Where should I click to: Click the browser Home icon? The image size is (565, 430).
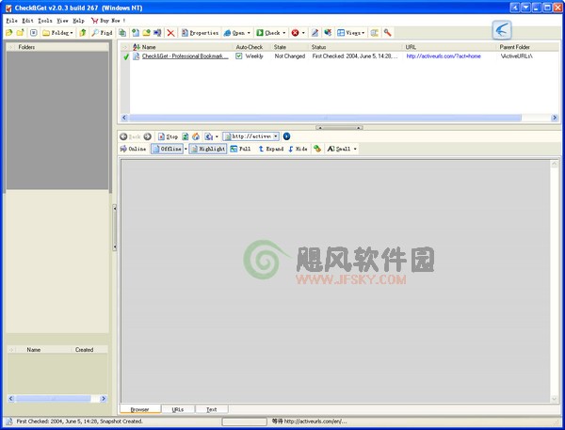coord(196,136)
